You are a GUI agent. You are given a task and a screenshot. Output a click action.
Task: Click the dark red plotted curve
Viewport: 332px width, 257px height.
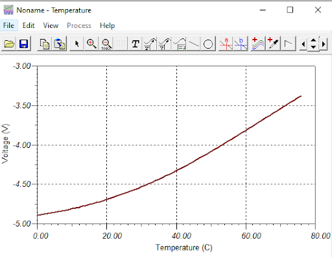click(177, 171)
